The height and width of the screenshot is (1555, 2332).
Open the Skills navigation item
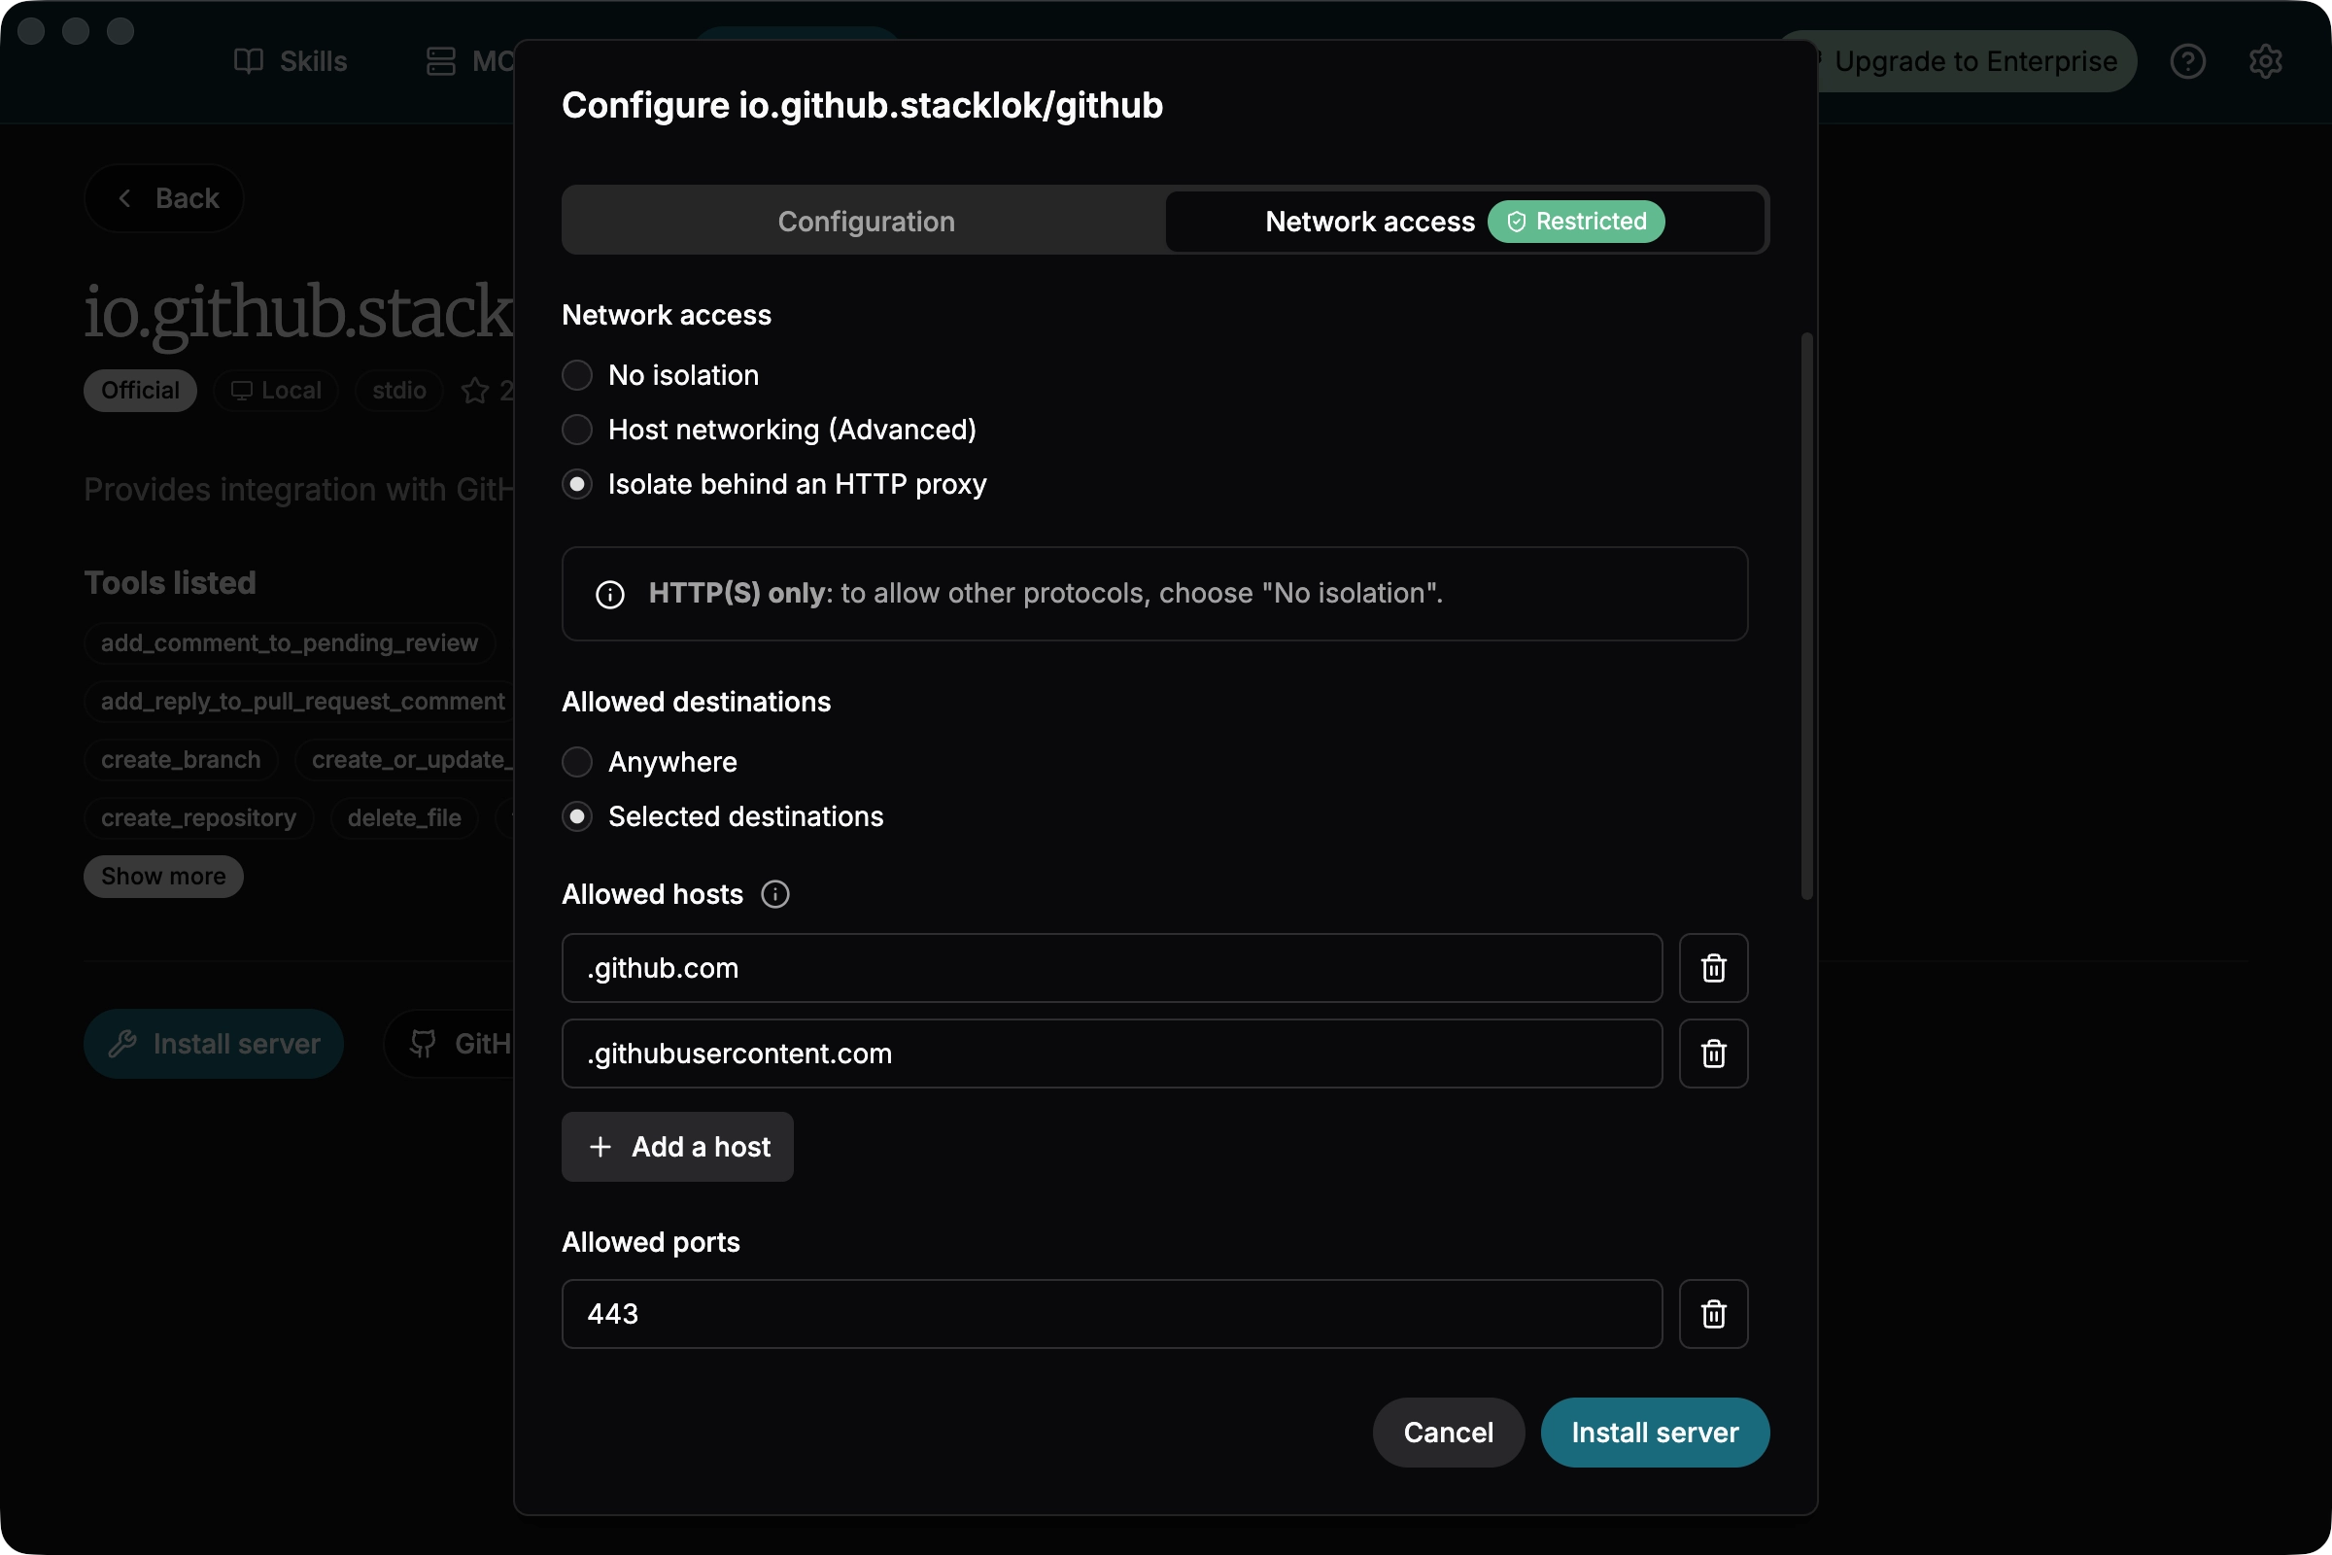click(291, 61)
